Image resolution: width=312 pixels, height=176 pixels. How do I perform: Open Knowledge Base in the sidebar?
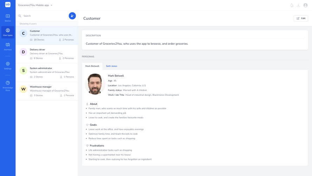(x=8, y=86)
